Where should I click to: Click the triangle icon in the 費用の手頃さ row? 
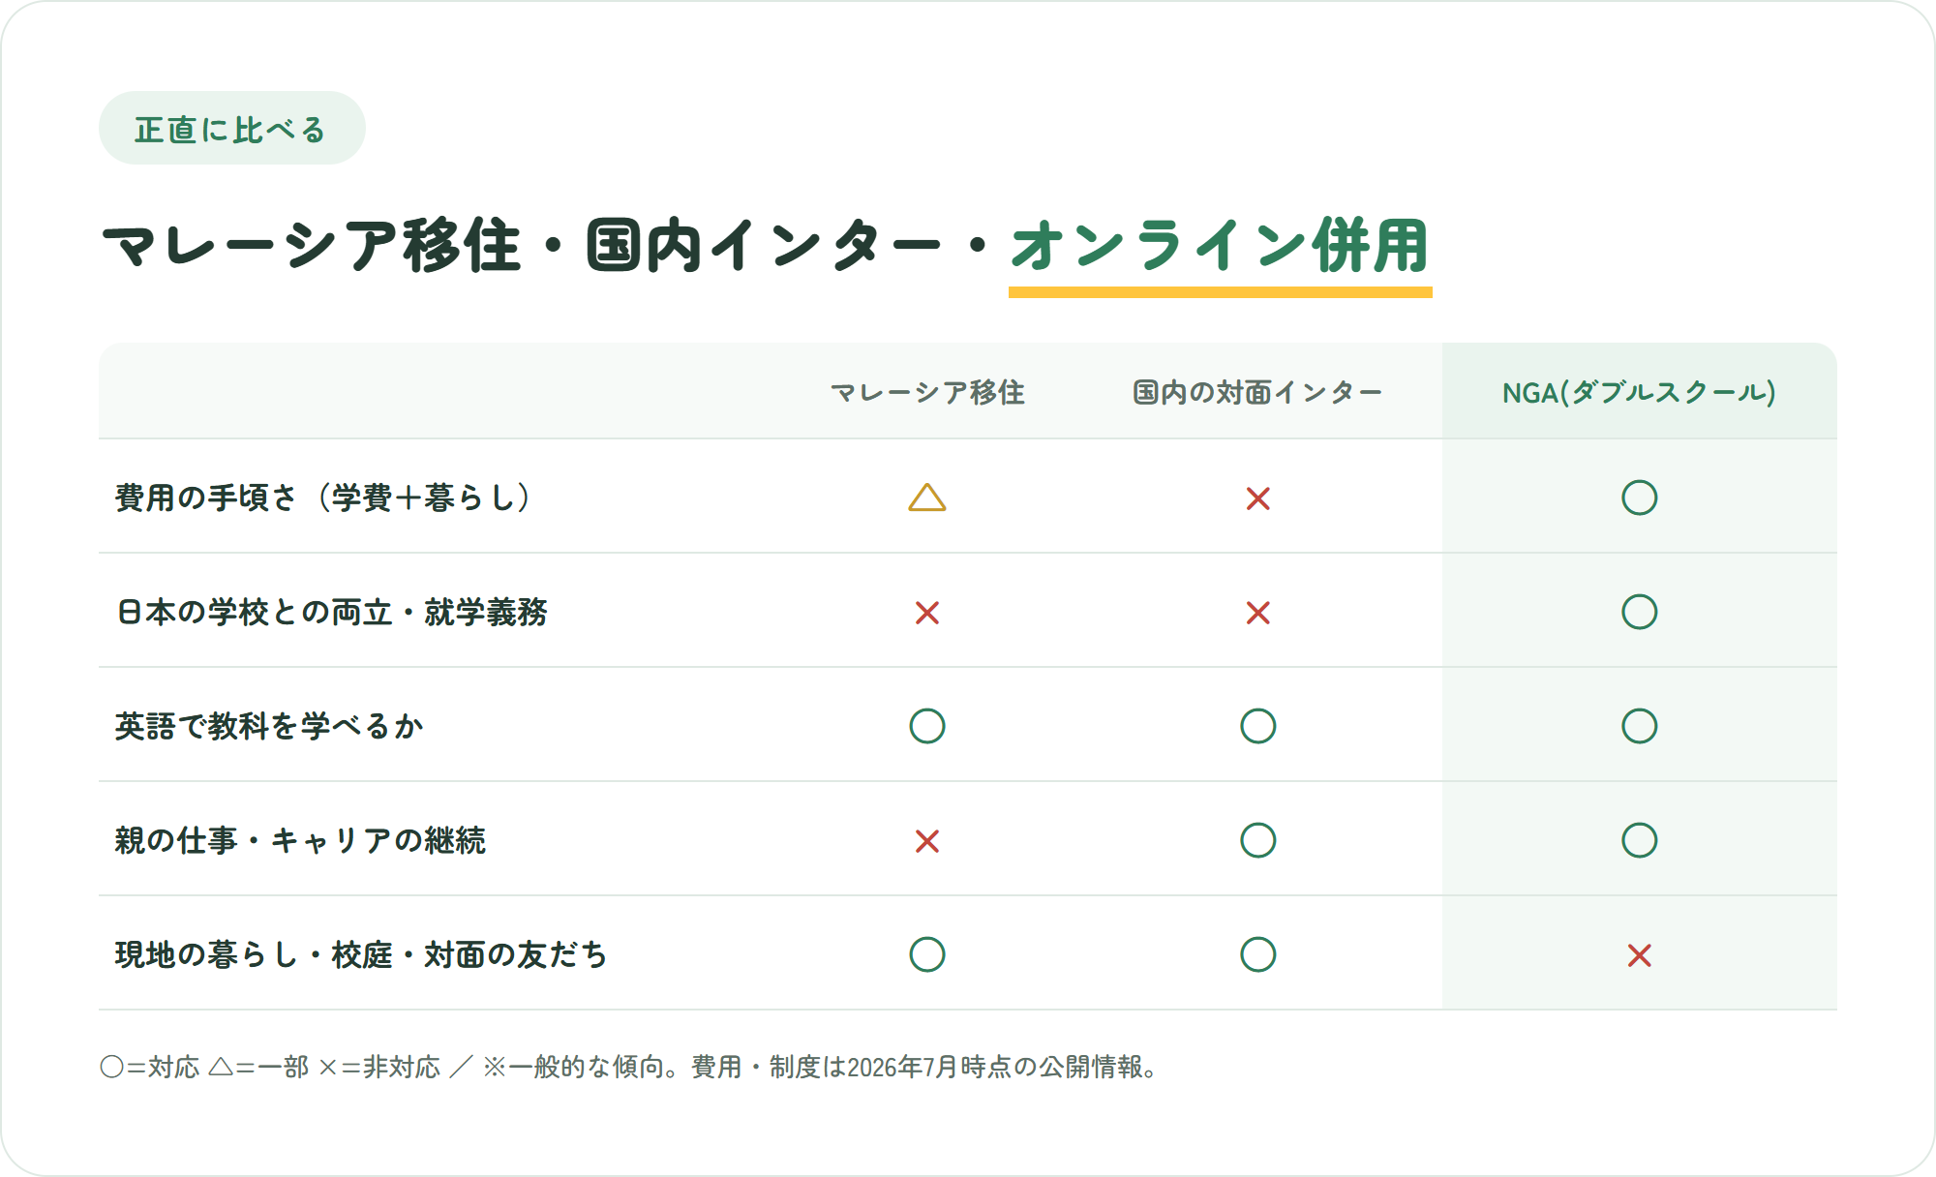click(x=927, y=498)
